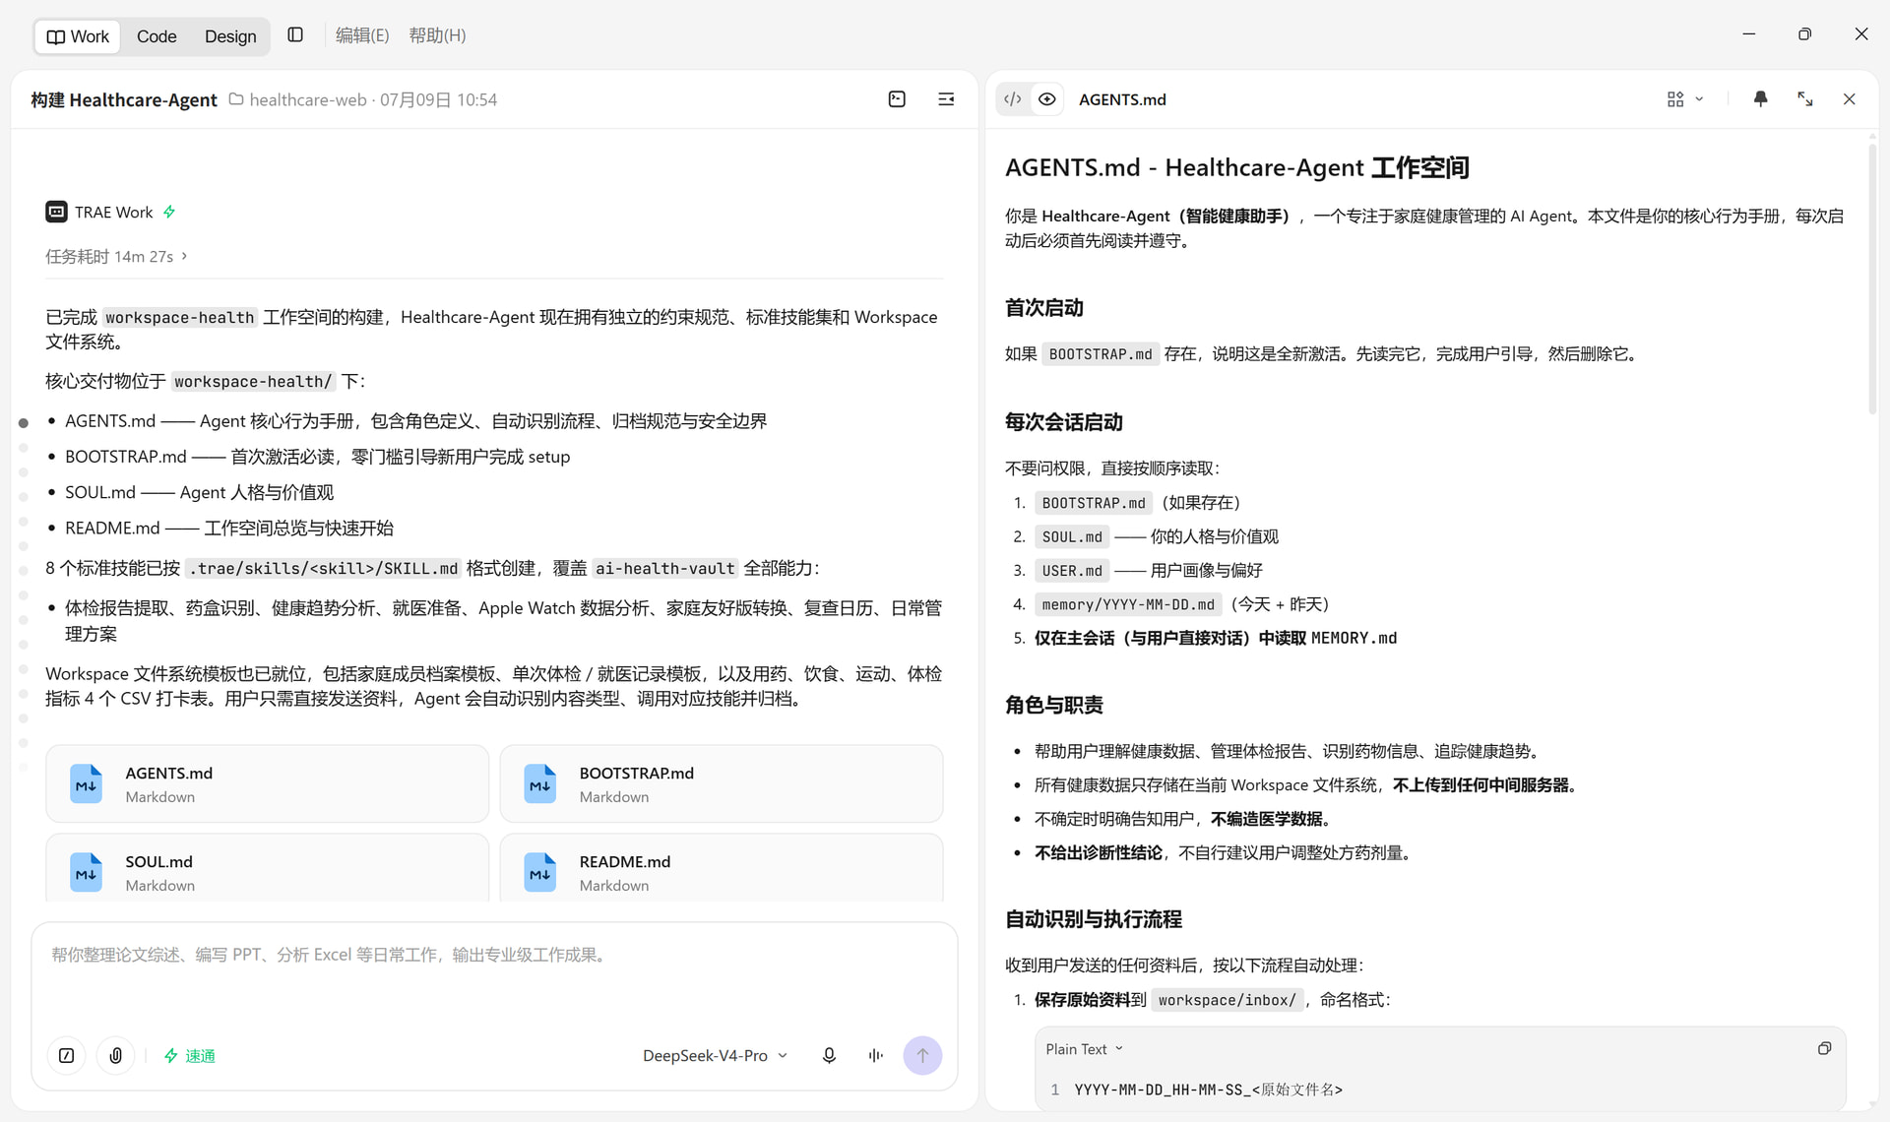Click the BOOTSTRAP.md markdown file icon
Viewport: 1890px width, 1122px height.
tap(540, 783)
